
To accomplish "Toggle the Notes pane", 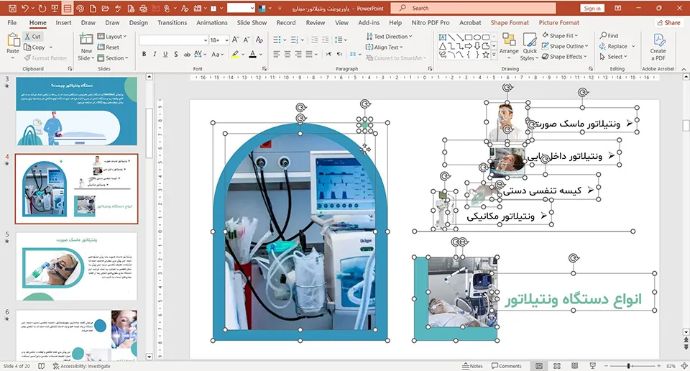I will [473, 366].
